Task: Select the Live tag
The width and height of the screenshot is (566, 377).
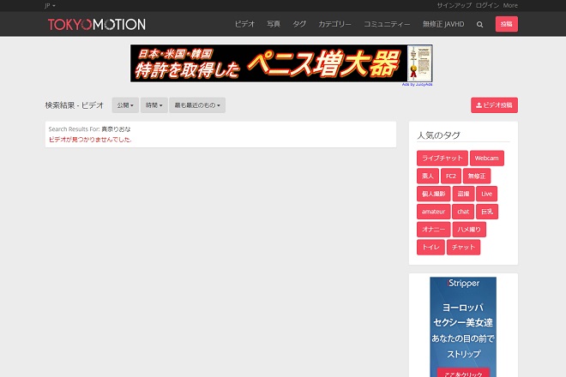Action: [x=487, y=194]
